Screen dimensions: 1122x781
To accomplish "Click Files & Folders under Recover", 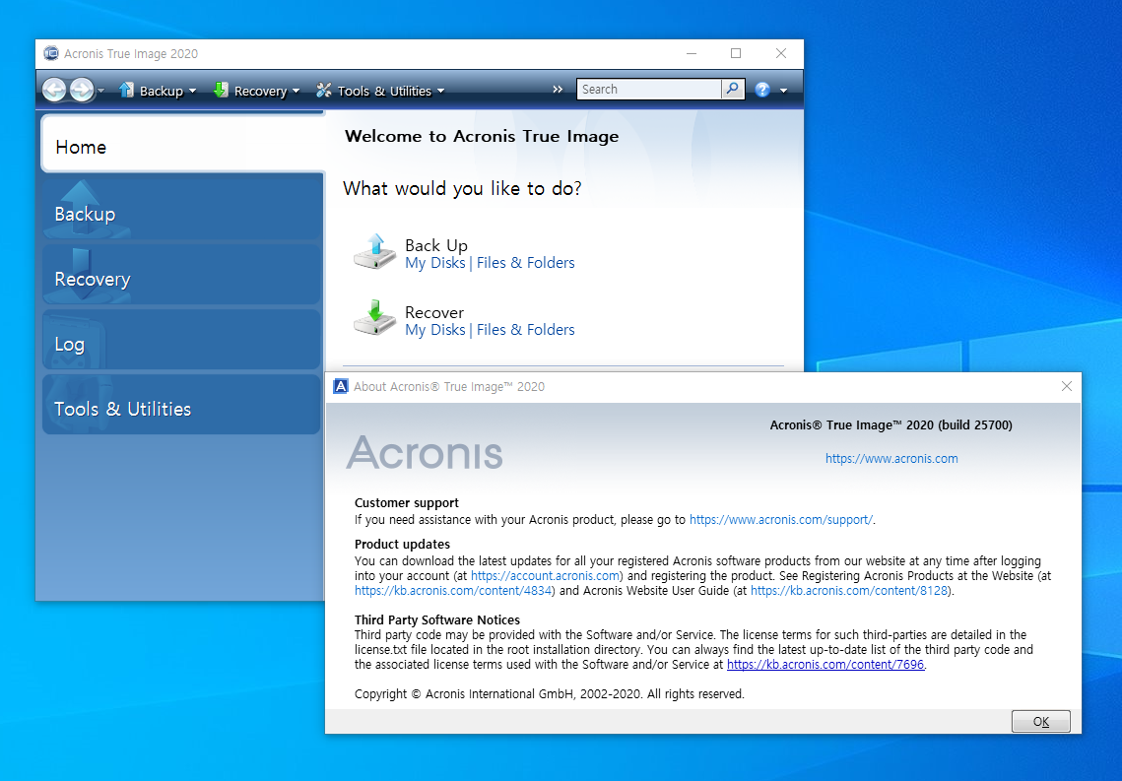I will click(525, 330).
